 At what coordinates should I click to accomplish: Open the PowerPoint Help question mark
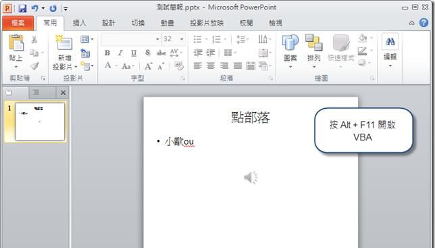(424, 23)
